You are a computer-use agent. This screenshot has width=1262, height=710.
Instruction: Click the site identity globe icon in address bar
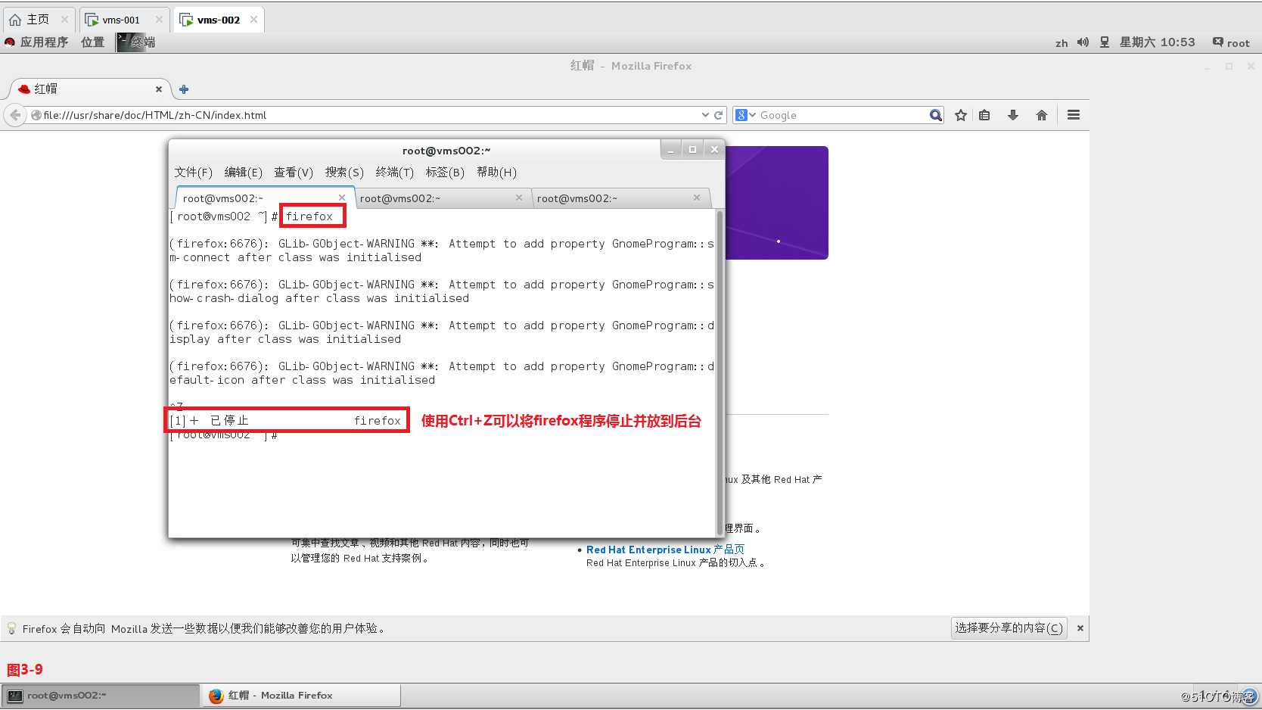(36, 115)
